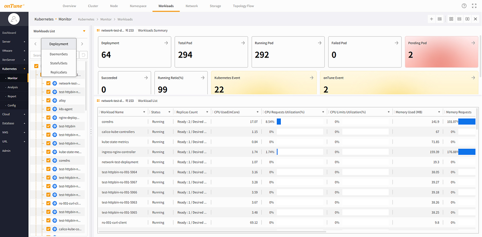Uncheck ns-001-curl-cli checkbox
This screenshot has height=237, width=482.
pos(48,204)
